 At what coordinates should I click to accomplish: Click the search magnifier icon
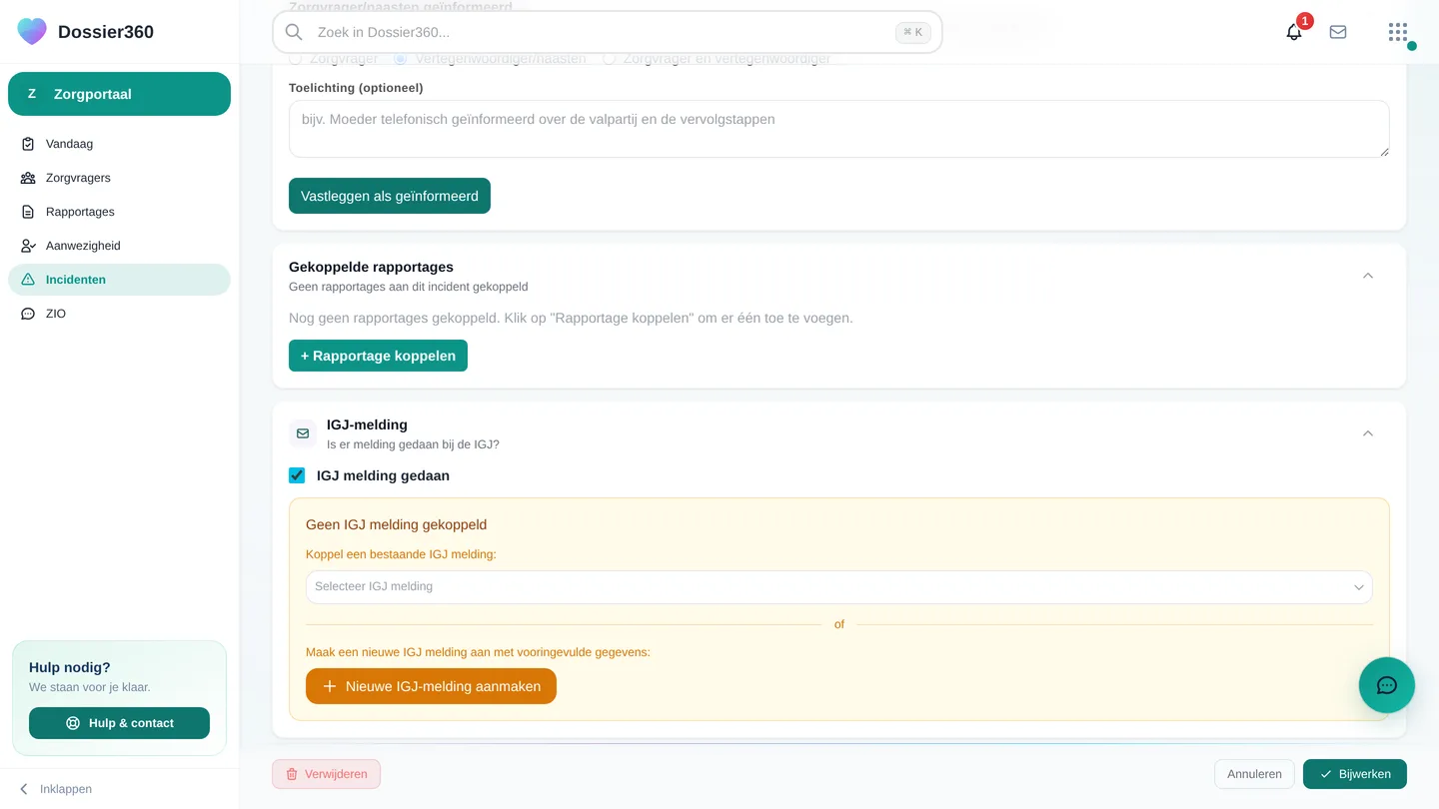coord(294,32)
